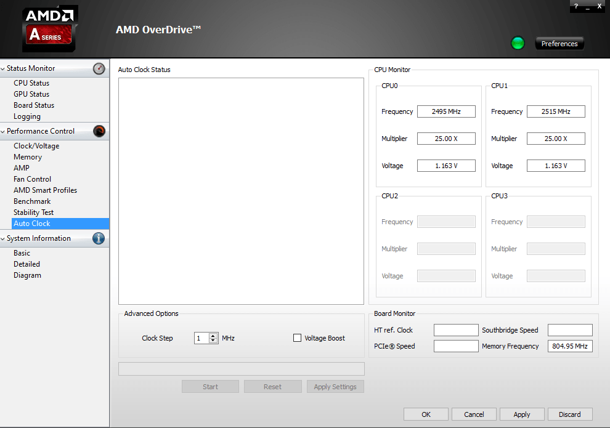Select AMD Smart Profiles
610x428 pixels.
(45, 190)
